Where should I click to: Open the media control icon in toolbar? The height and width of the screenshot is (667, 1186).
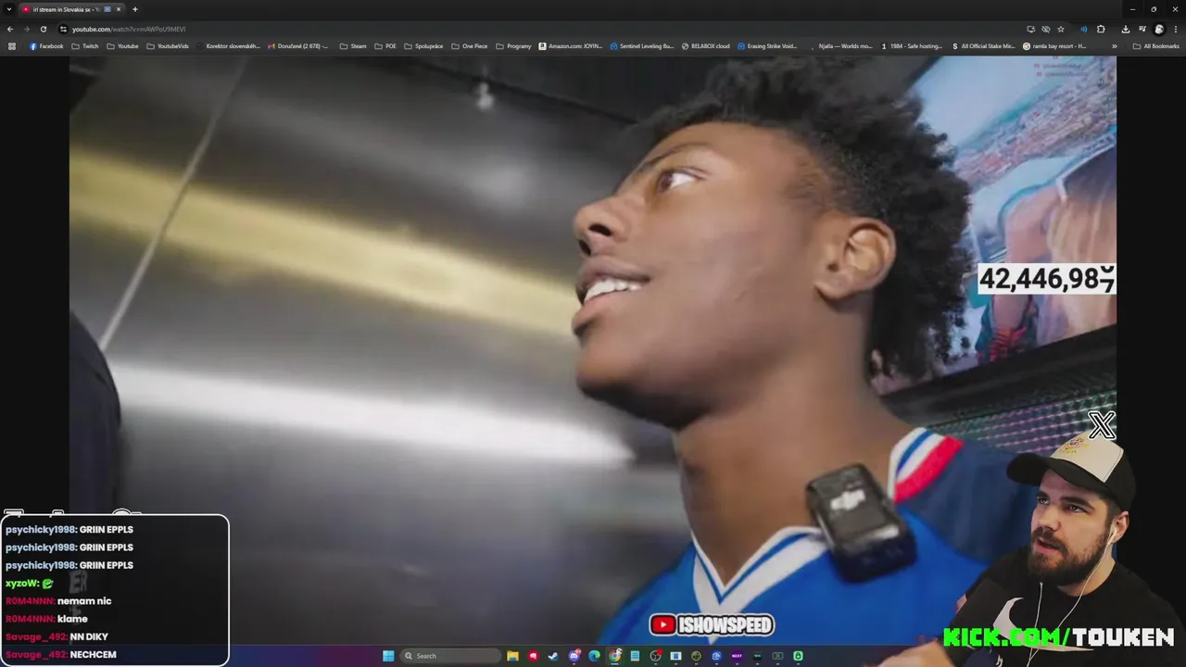(1142, 29)
